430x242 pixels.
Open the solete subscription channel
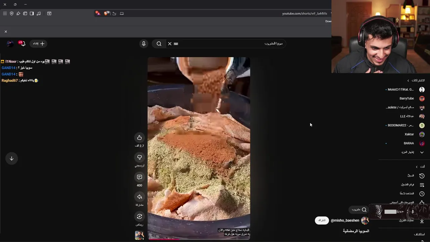pyautogui.click(x=405, y=108)
